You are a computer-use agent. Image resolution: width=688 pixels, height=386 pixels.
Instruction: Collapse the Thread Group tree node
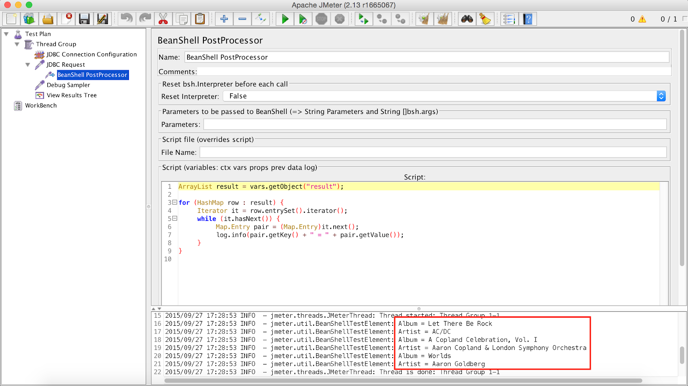point(17,44)
